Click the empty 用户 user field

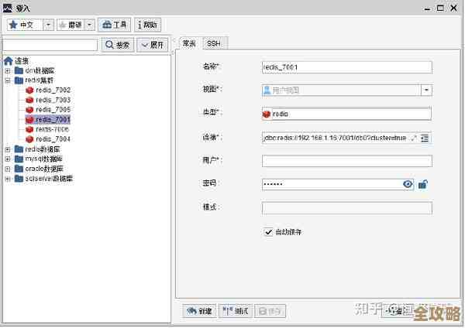pyautogui.click(x=346, y=161)
